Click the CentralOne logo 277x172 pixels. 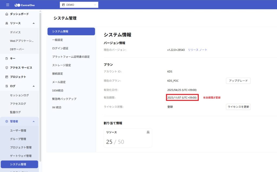click(x=25, y=5)
